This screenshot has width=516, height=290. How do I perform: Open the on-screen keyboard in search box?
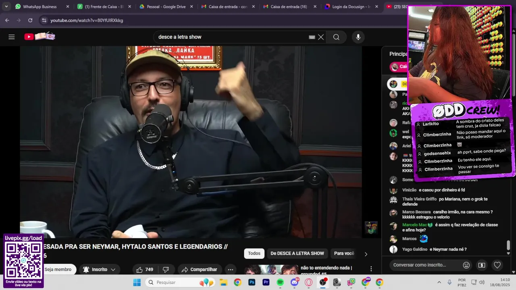[x=312, y=37]
